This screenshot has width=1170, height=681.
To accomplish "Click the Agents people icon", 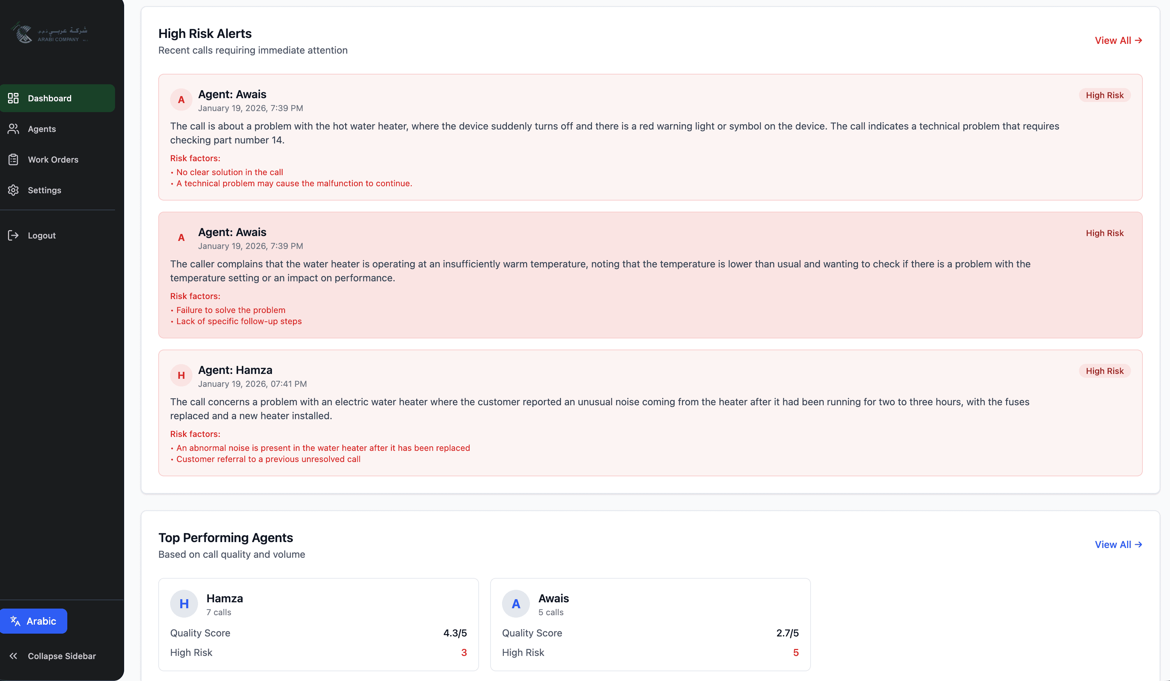I will click(13, 129).
